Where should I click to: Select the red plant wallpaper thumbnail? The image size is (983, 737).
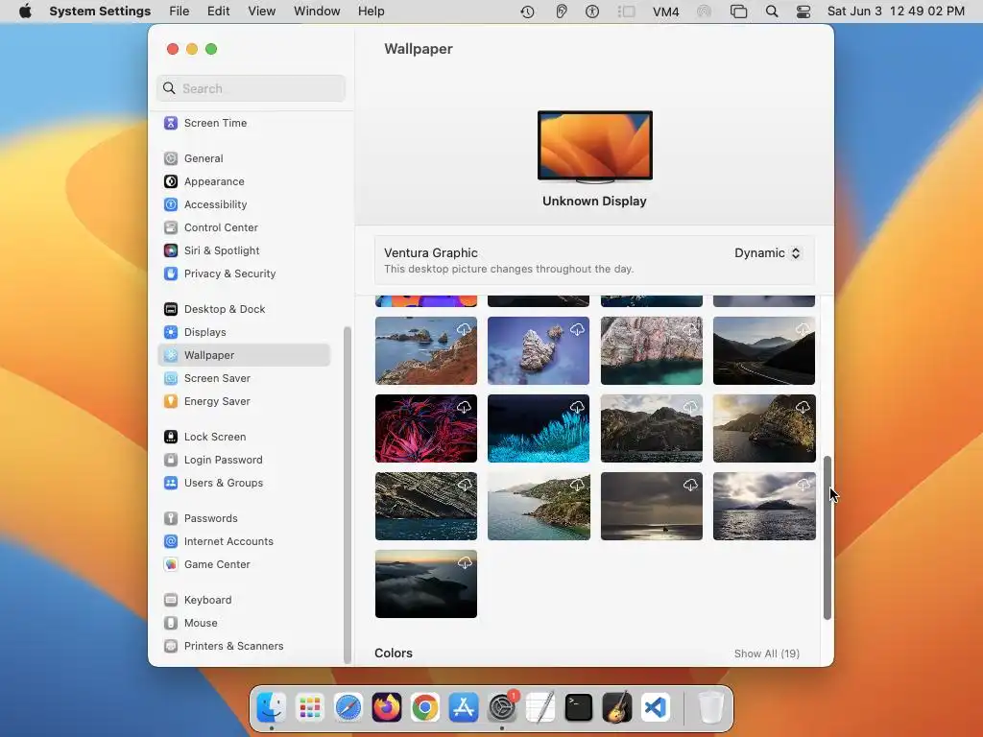click(x=426, y=429)
